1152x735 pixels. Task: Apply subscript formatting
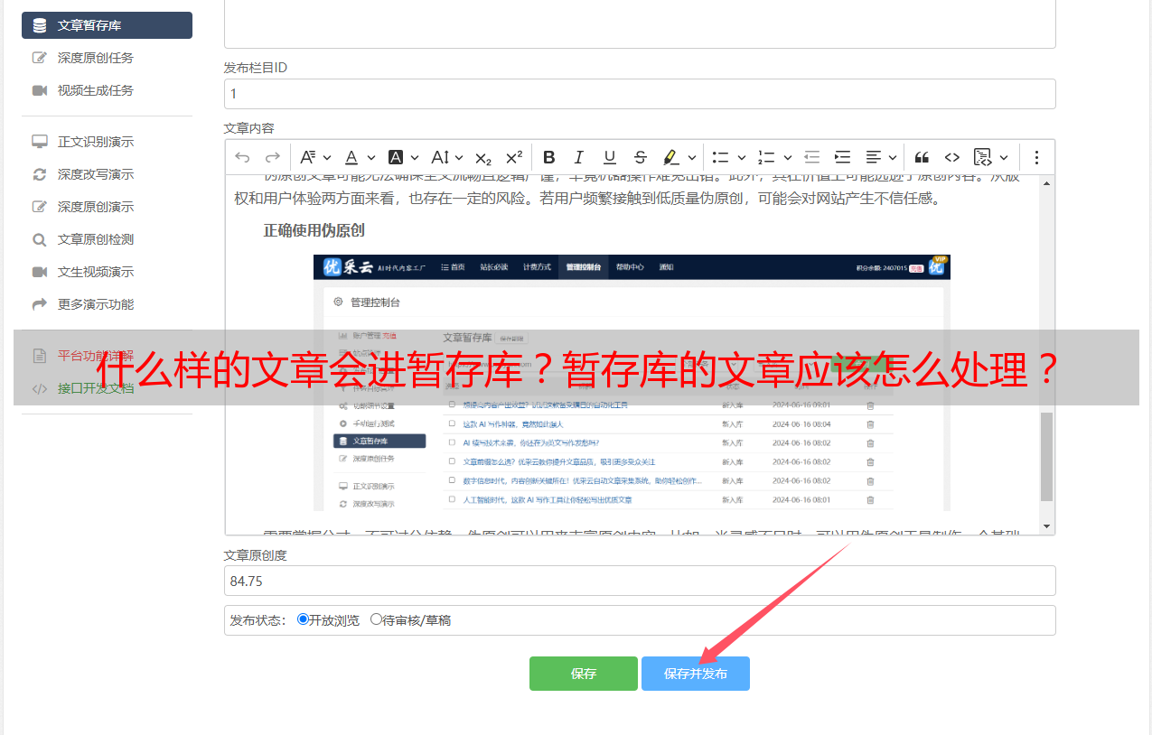tap(483, 157)
